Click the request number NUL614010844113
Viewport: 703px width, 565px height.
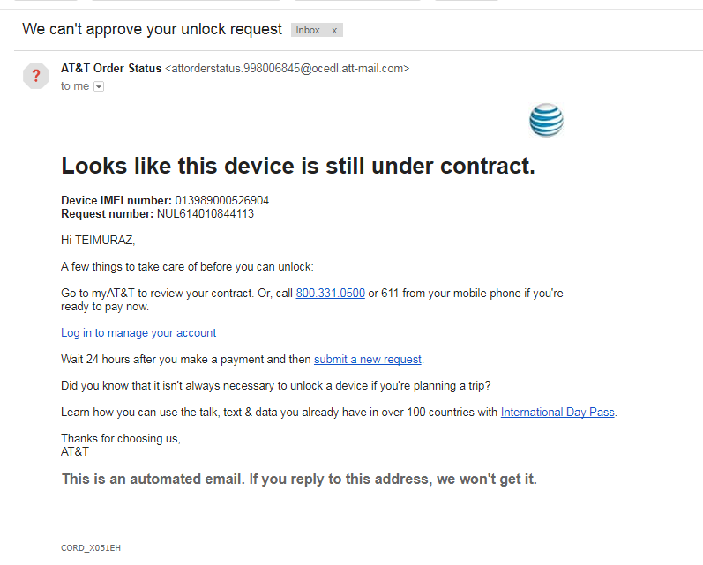coord(206,213)
